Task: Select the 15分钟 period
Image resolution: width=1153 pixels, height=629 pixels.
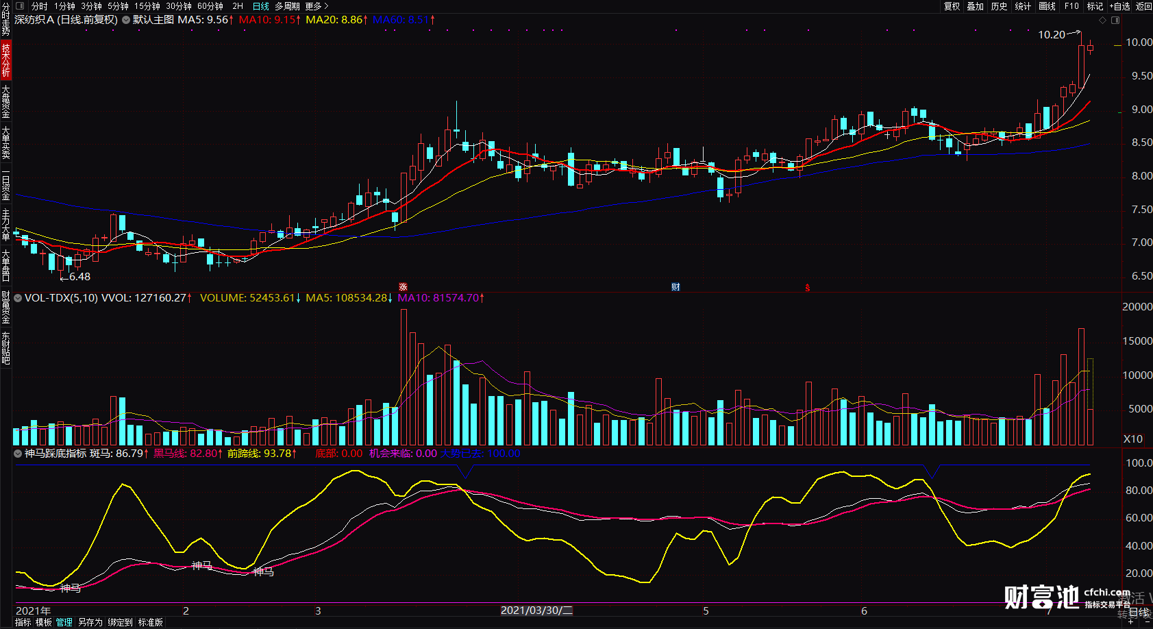Action: (147, 6)
